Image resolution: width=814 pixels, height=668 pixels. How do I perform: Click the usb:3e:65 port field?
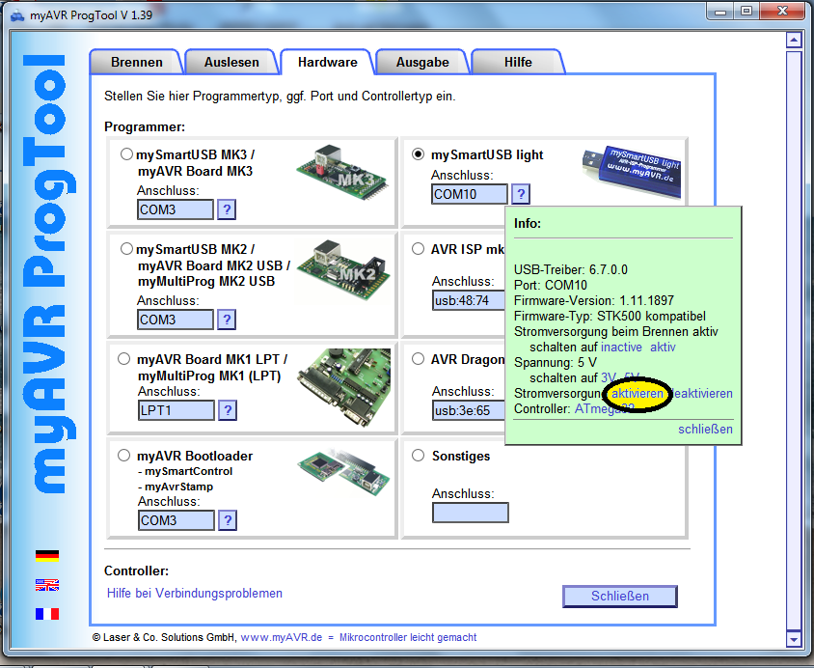point(469,410)
